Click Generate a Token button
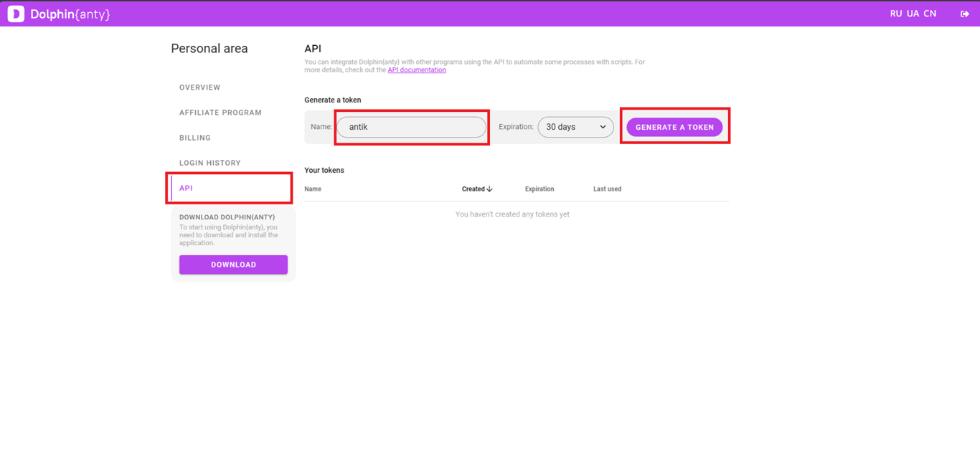Viewport: 980px width, 471px height. coord(674,127)
